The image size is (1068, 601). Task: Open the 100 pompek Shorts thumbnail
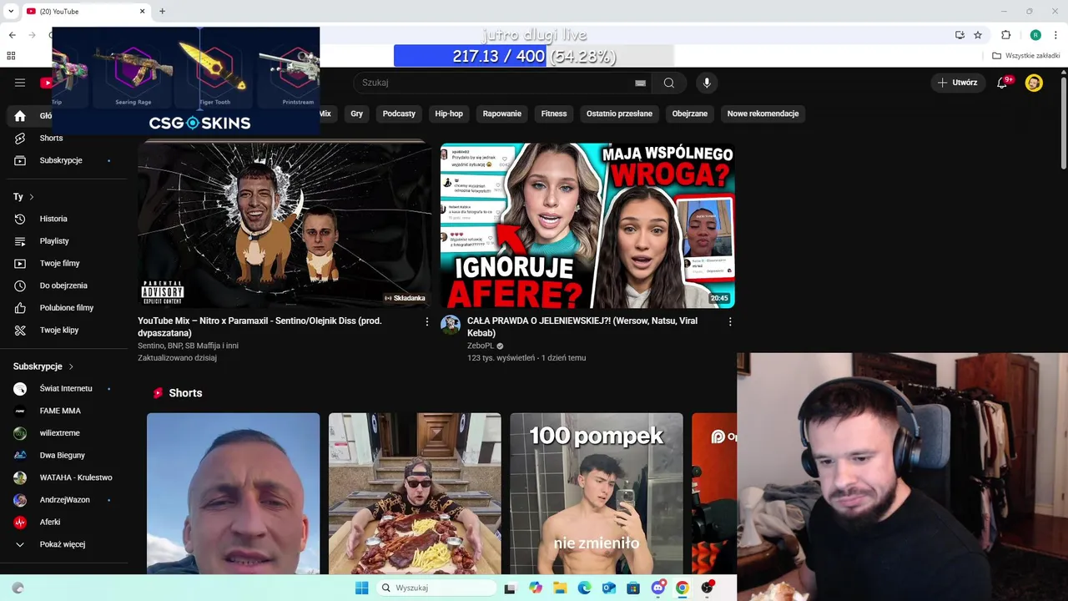coord(597,493)
